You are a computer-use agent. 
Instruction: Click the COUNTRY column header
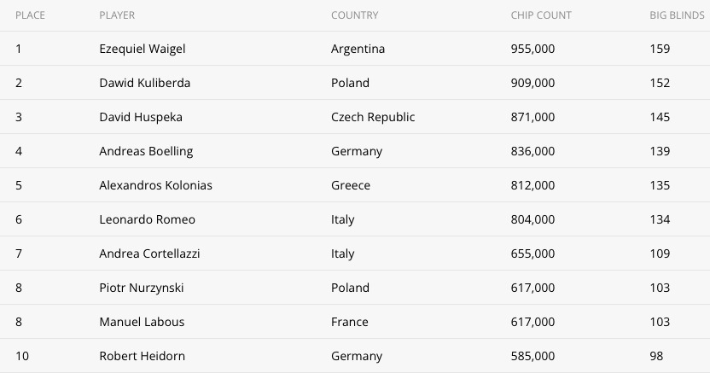click(354, 15)
